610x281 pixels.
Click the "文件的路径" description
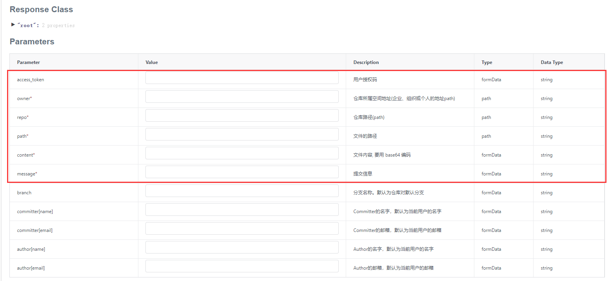[x=365, y=136]
